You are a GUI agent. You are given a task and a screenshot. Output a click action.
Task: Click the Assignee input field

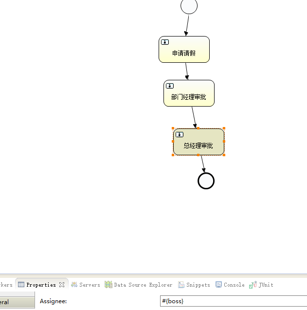[x=233, y=301]
